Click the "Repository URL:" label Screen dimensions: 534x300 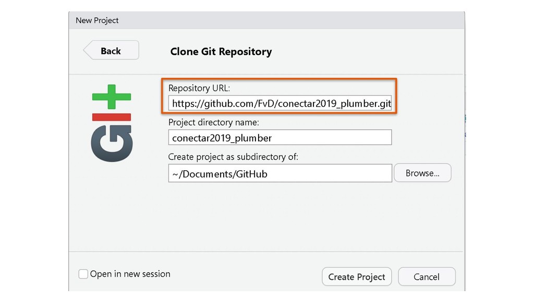coord(199,88)
